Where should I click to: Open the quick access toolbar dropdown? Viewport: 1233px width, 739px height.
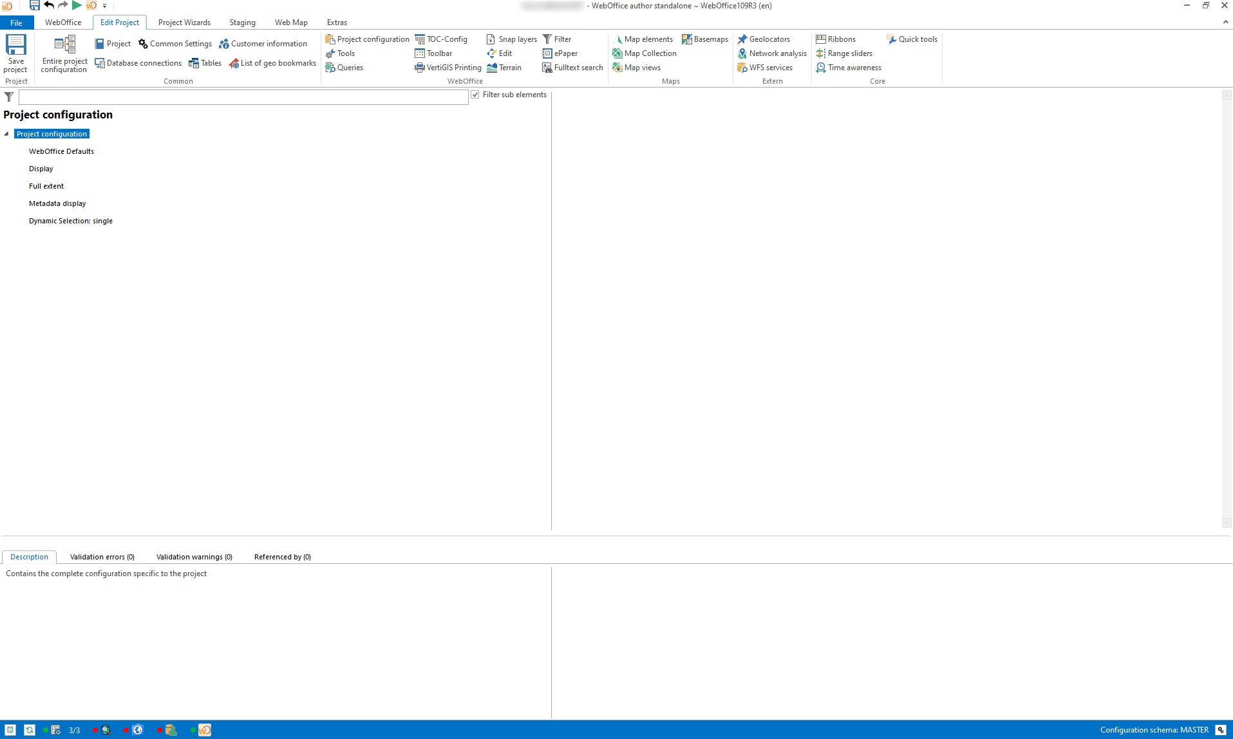click(x=104, y=6)
